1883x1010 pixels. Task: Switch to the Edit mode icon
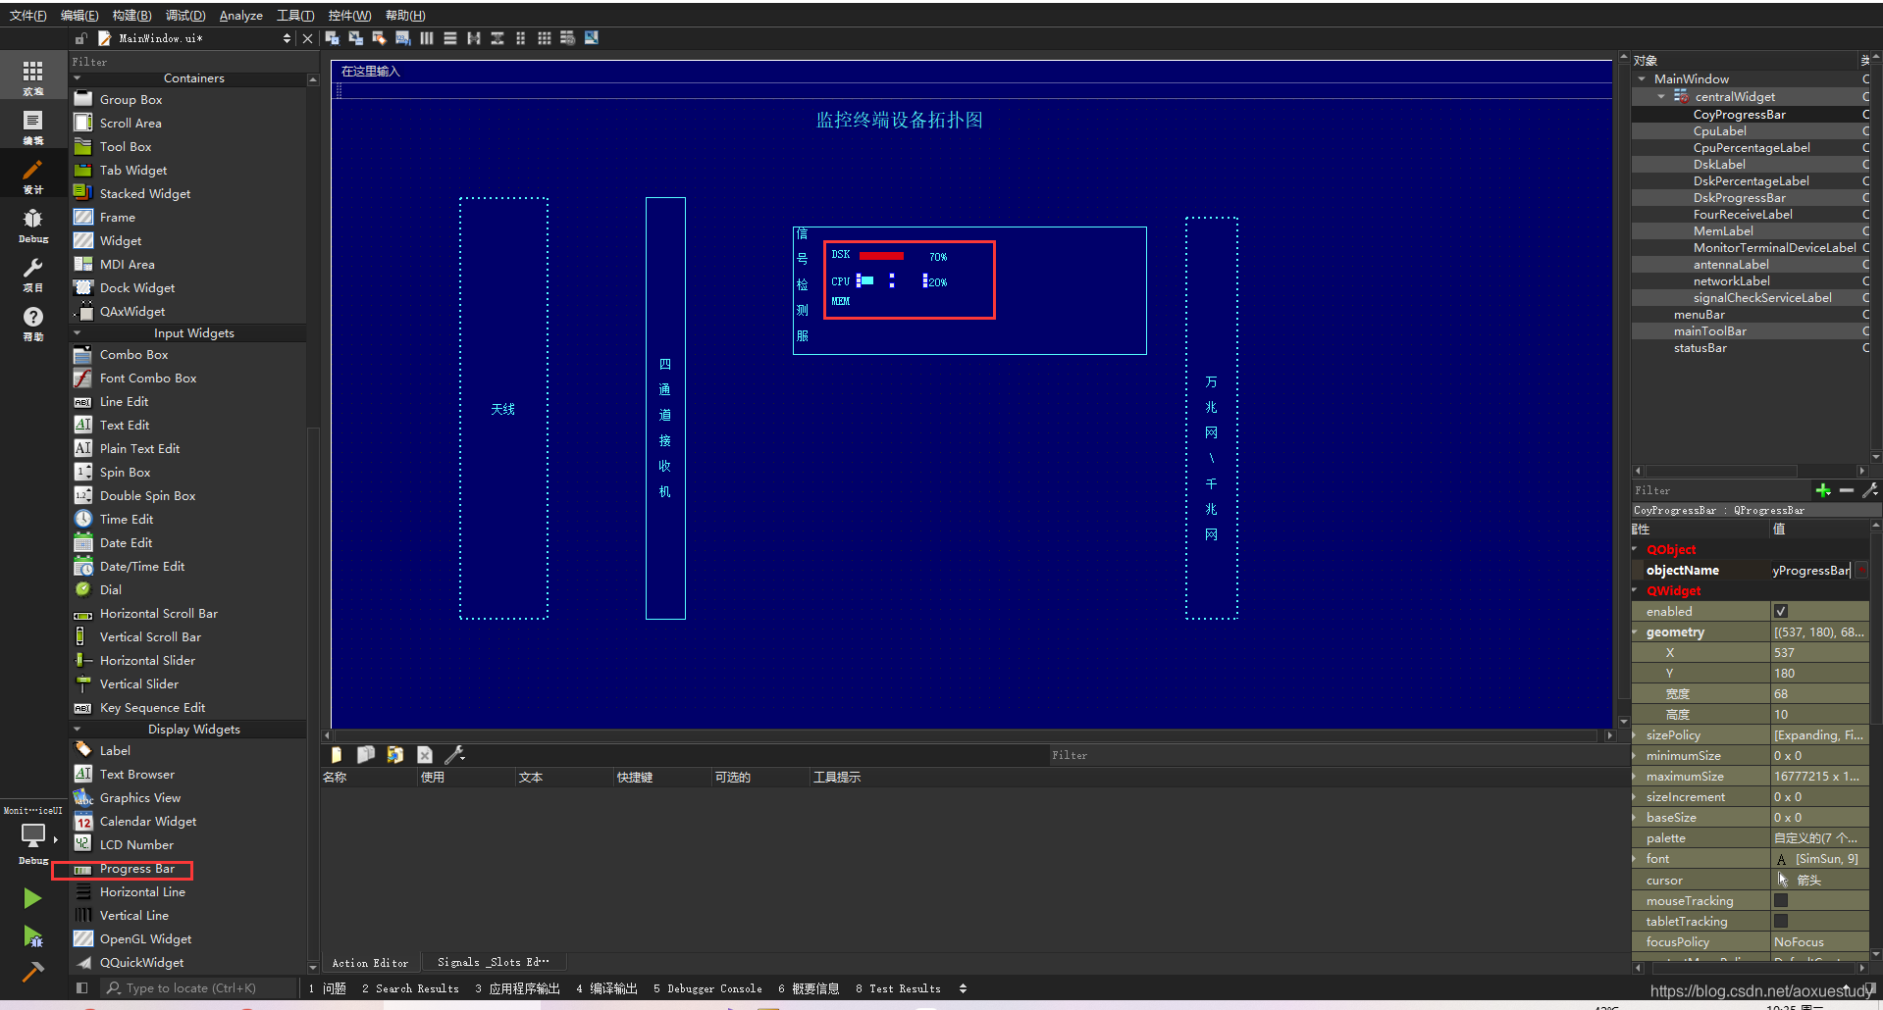[33, 126]
